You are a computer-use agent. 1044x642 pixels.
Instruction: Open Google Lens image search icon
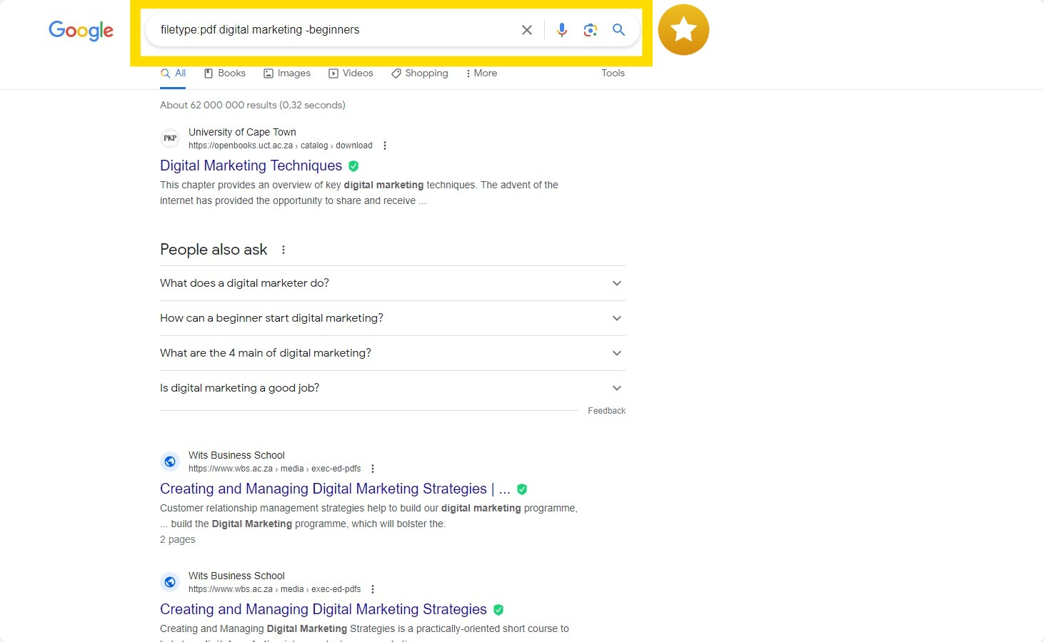[590, 30]
